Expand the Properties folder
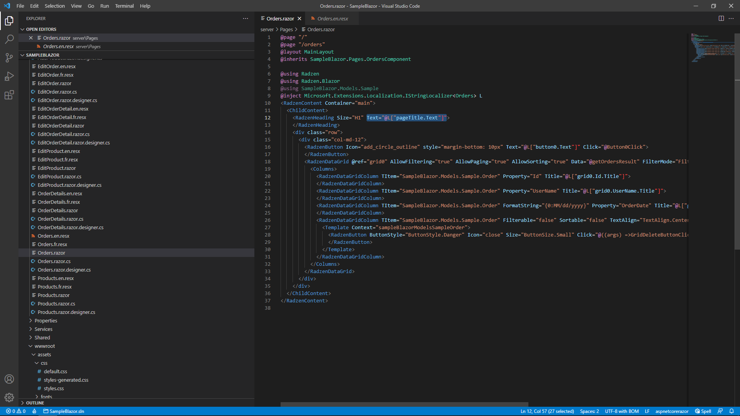 pos(45,321)
